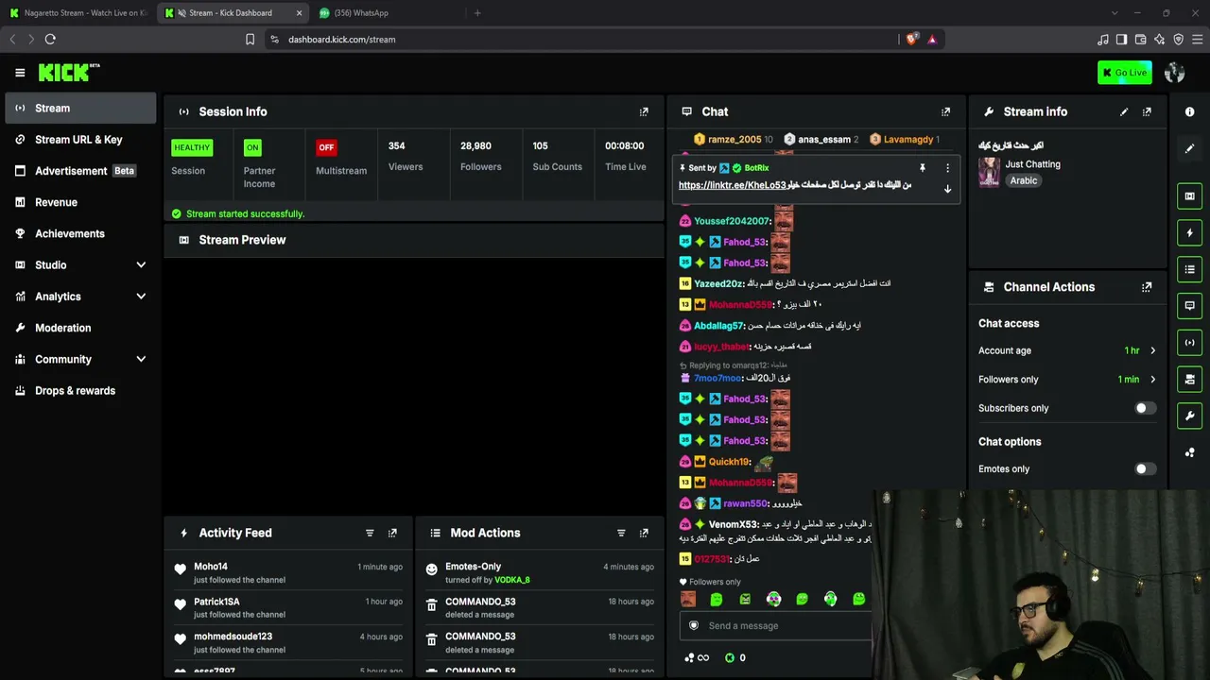Toggle the list widget in right rail
Viewport: 1210px width, 680px height.
[1190, 269]
